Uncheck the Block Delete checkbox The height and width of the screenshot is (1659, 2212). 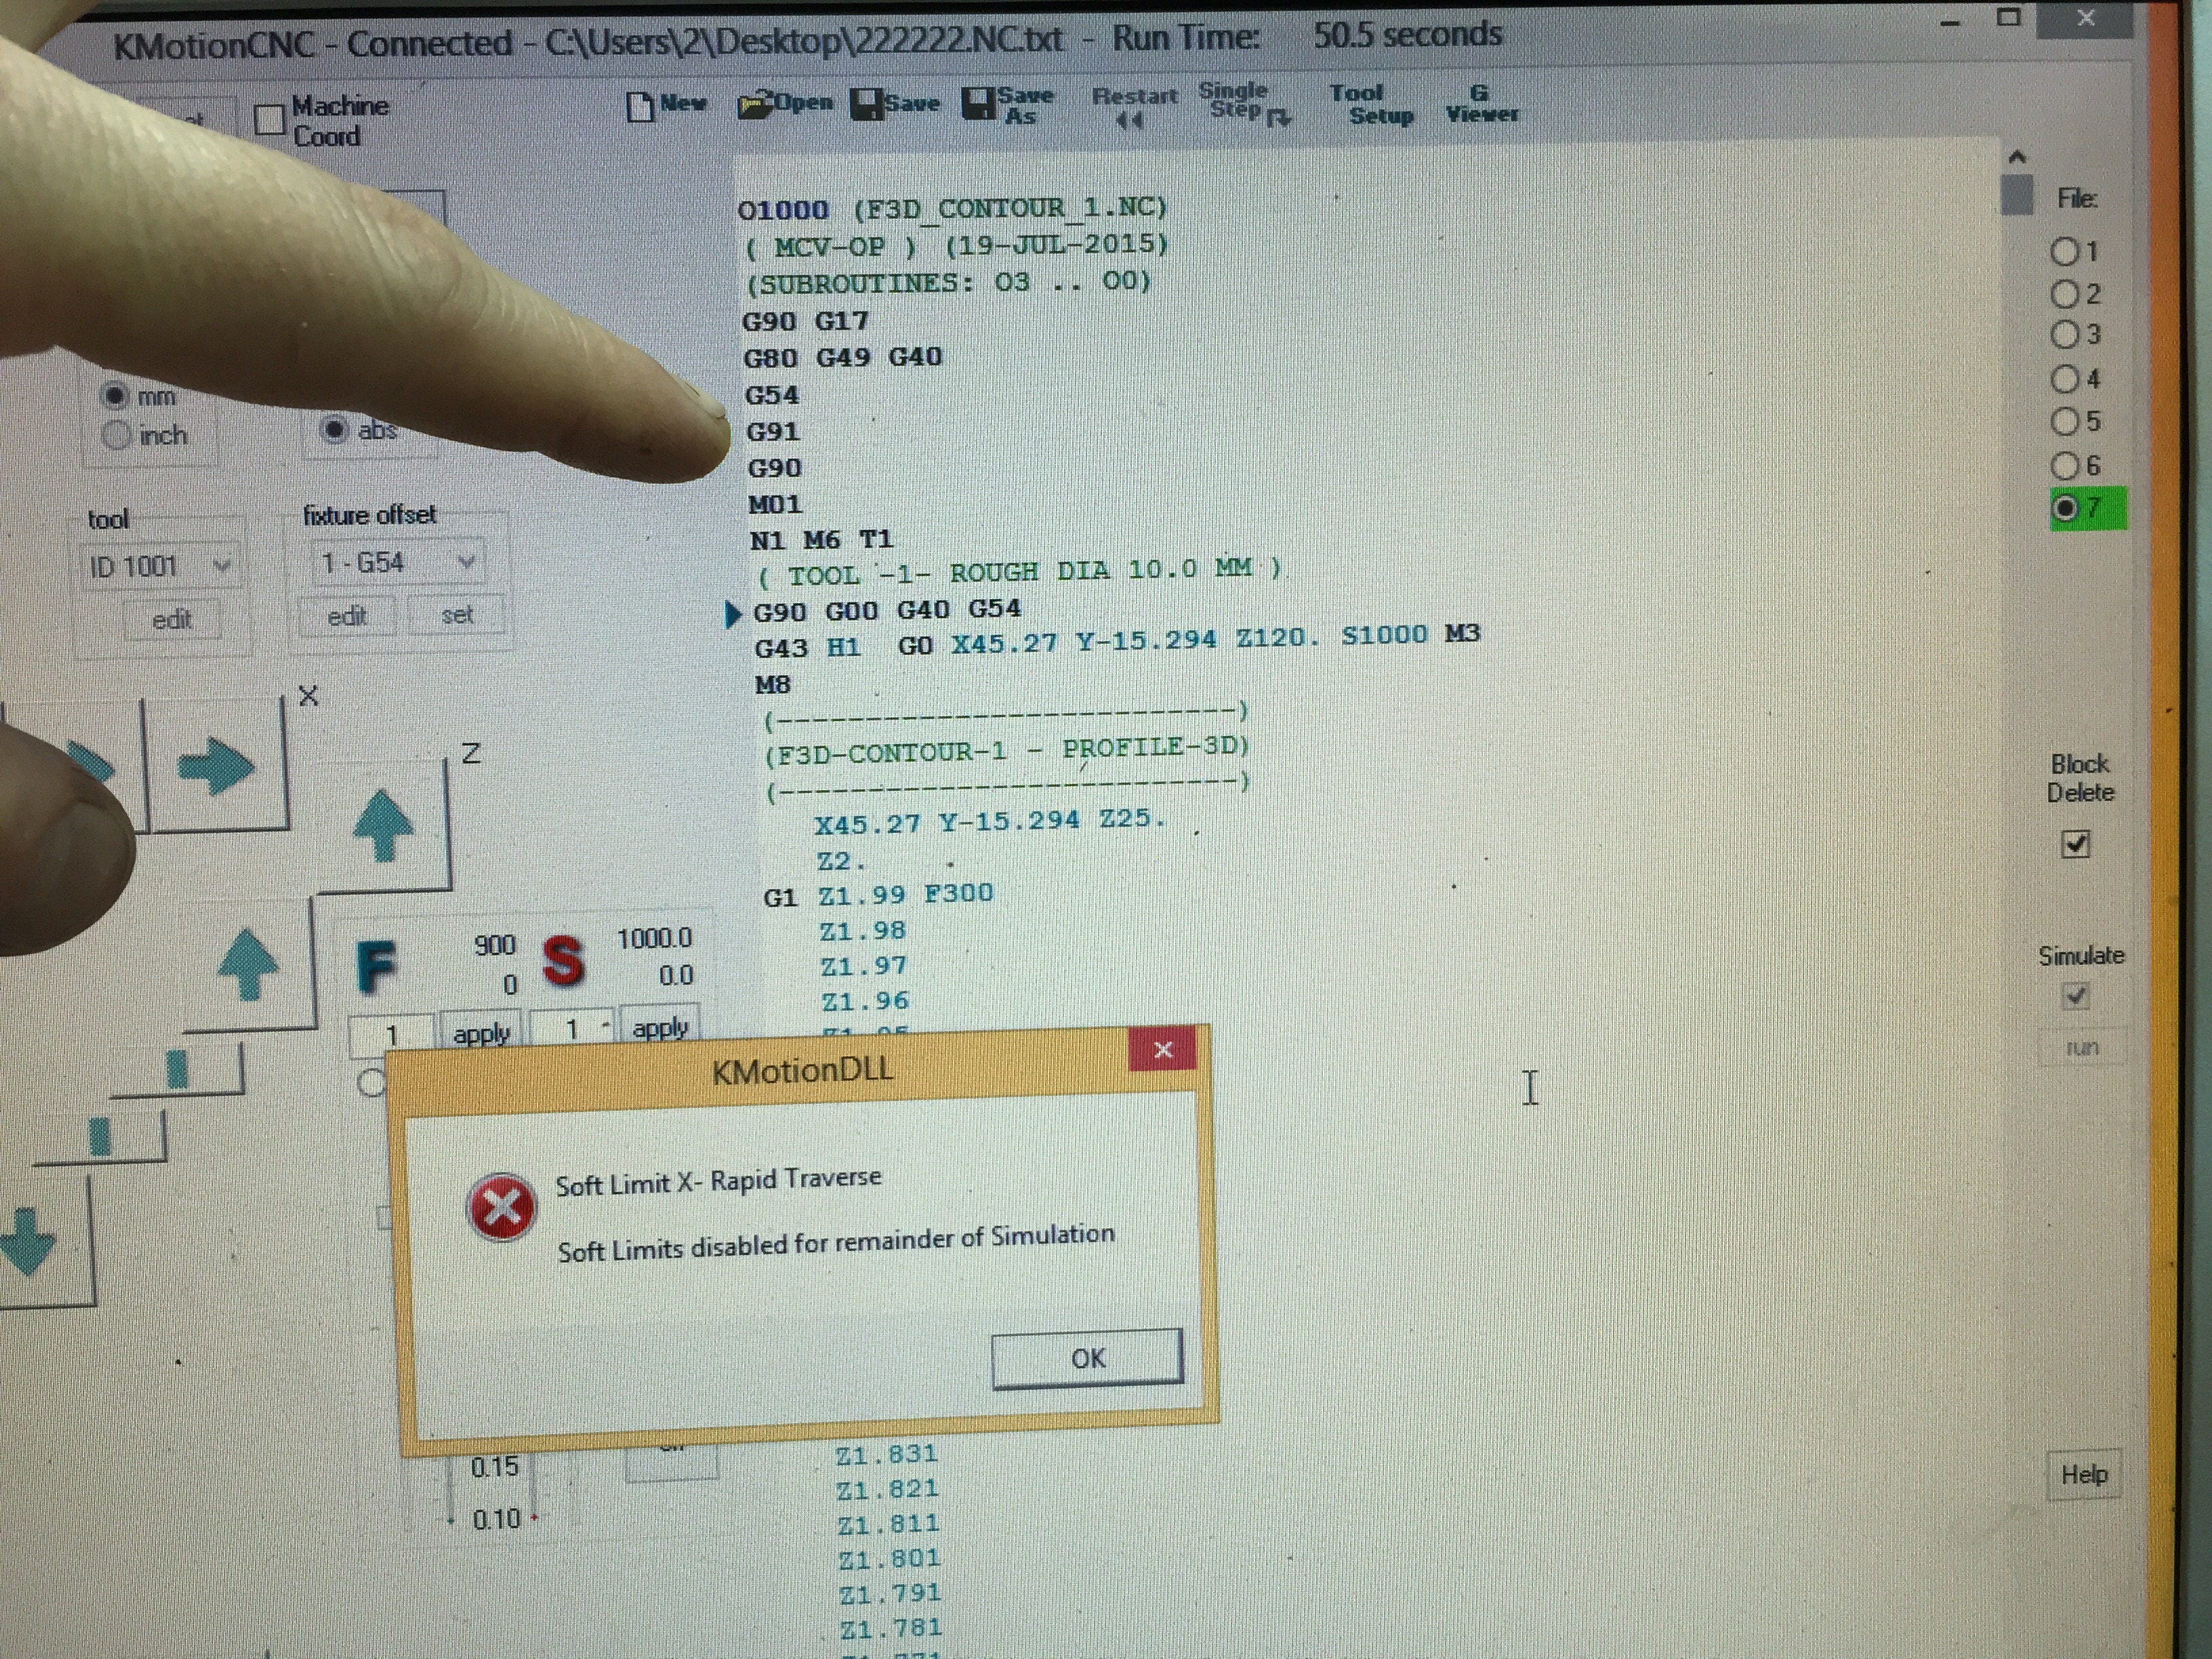(2075, 845)
